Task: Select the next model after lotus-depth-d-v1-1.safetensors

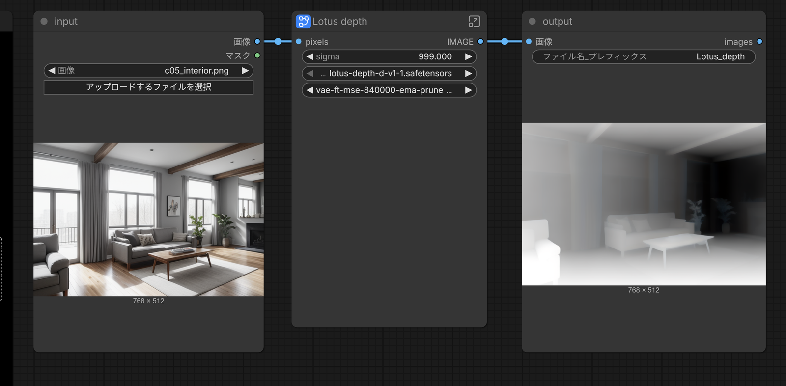Action: pyautogui.click(x=468, y=74)
